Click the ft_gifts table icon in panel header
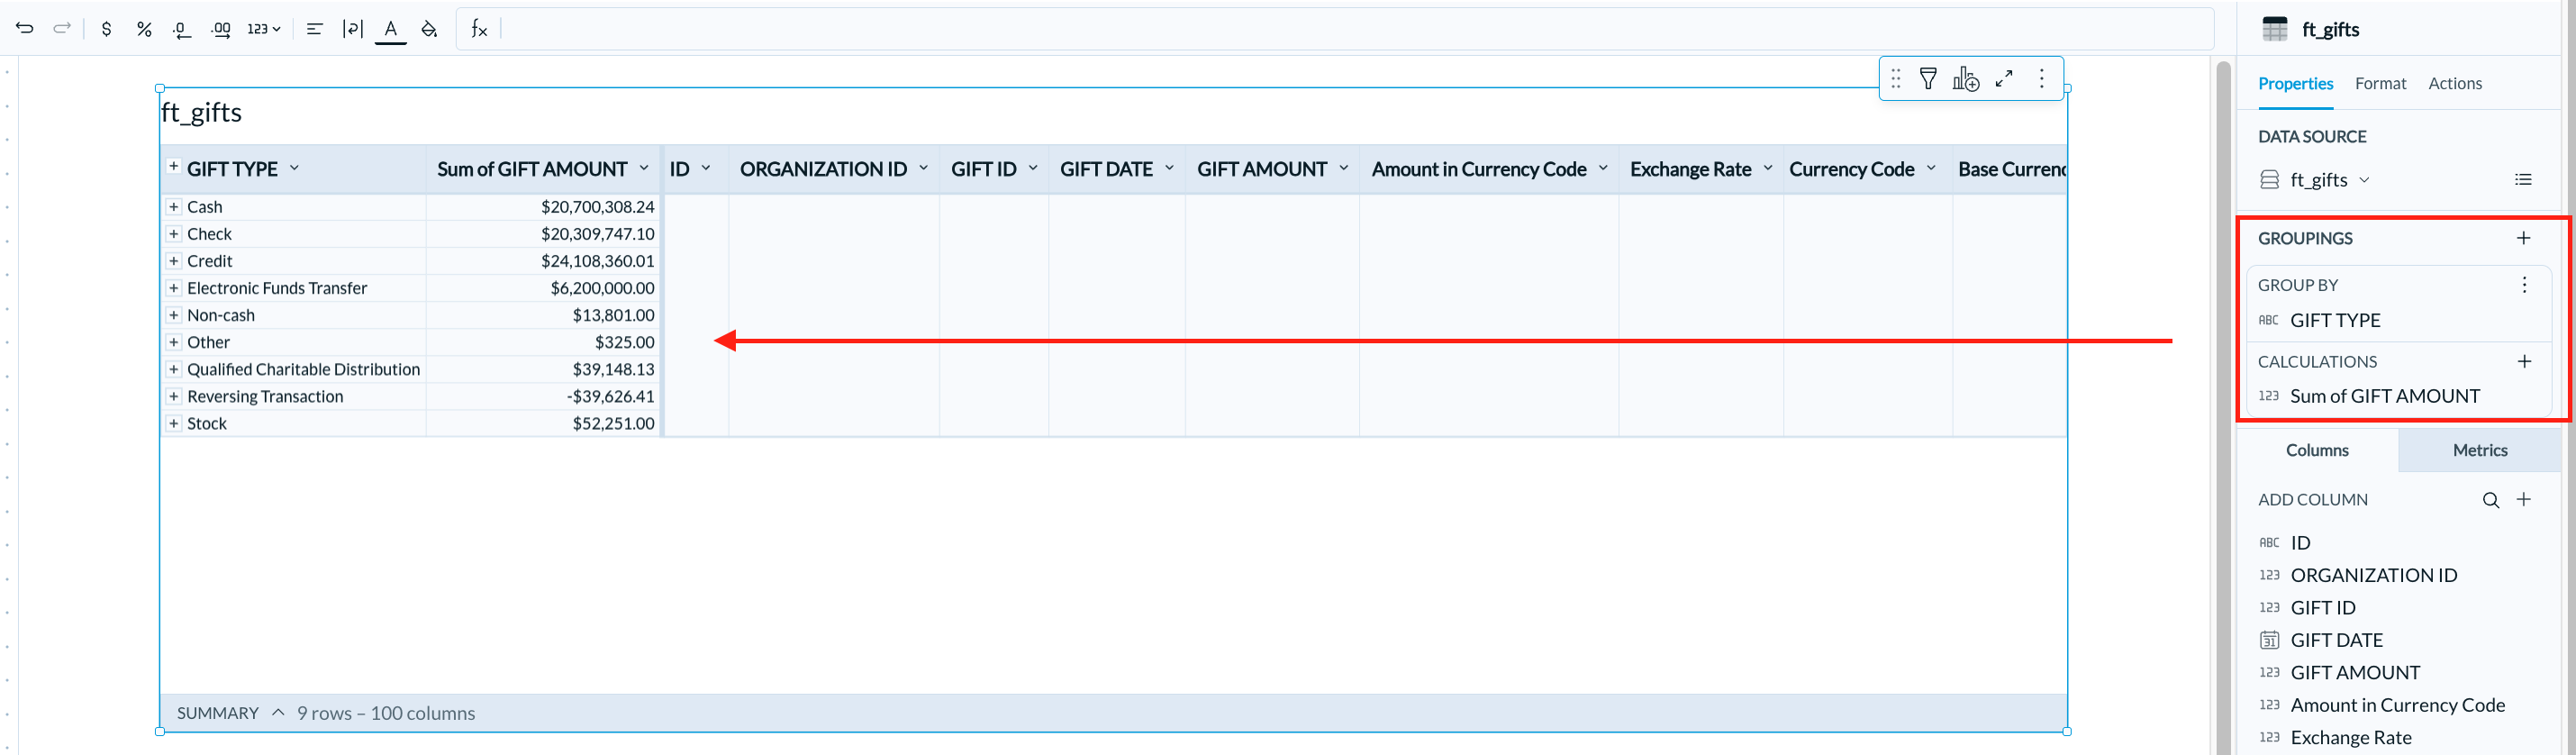2576x755 pixels. tap(2274, 29)
